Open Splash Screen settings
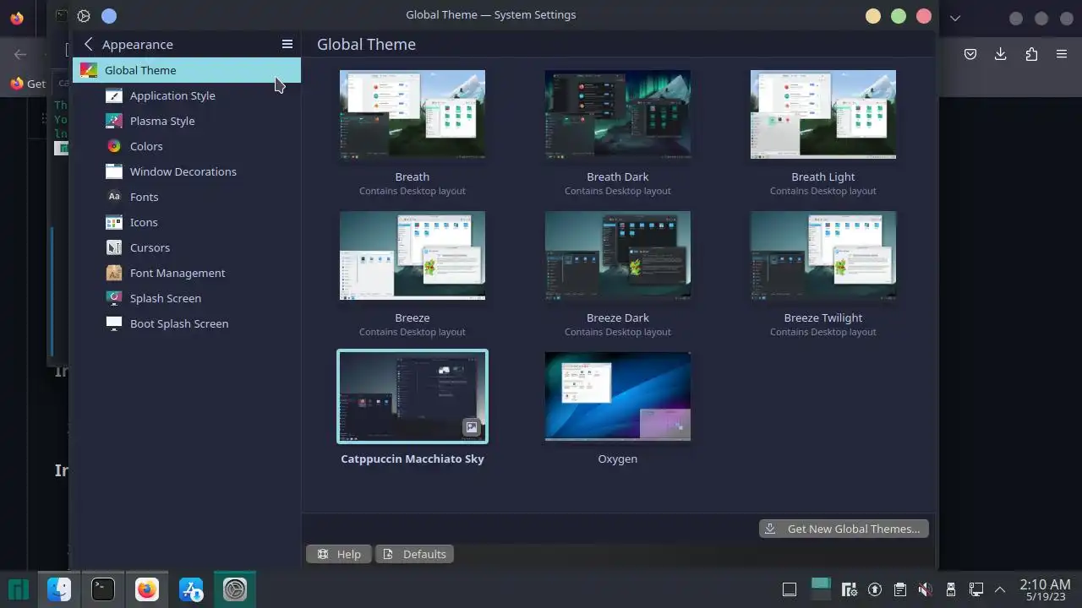The image size is (1082, 608). 187,298
